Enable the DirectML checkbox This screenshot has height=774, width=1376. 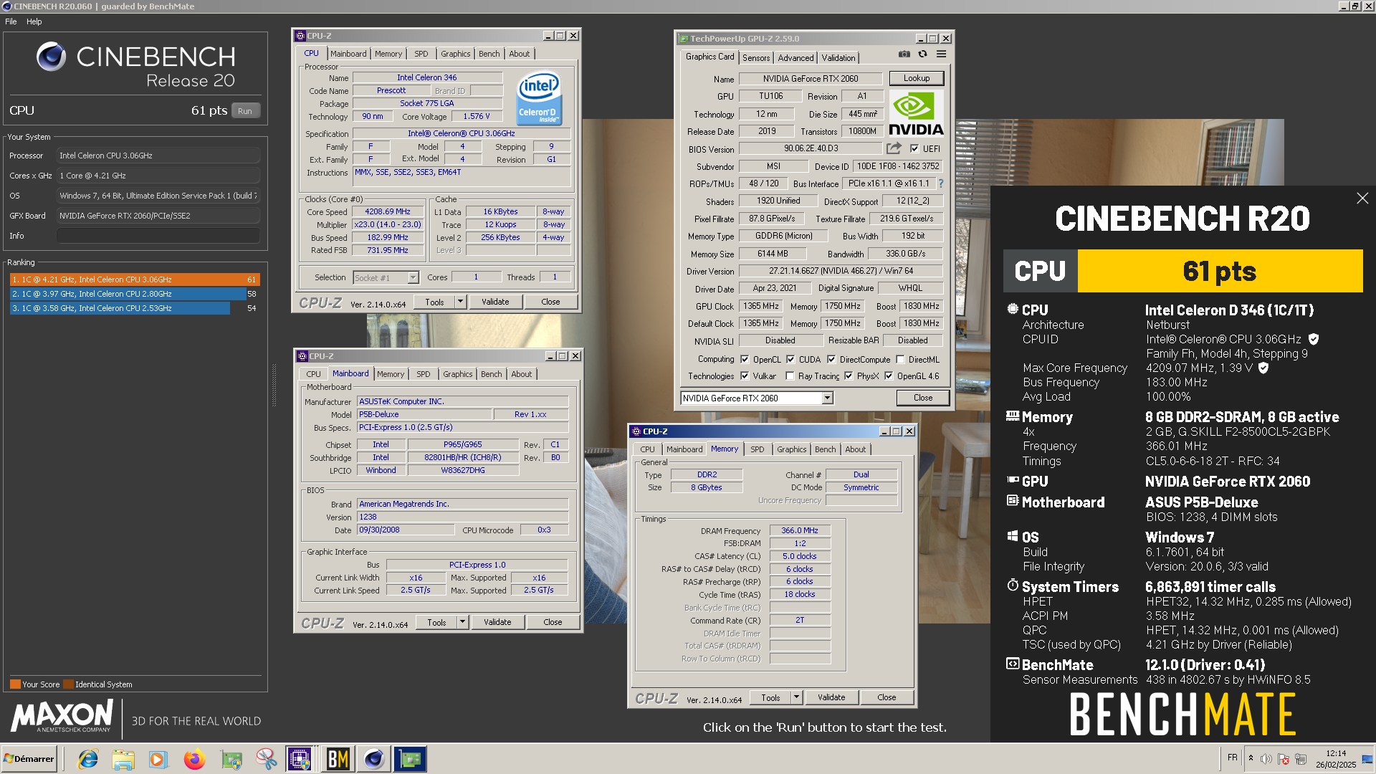point(900,360)
